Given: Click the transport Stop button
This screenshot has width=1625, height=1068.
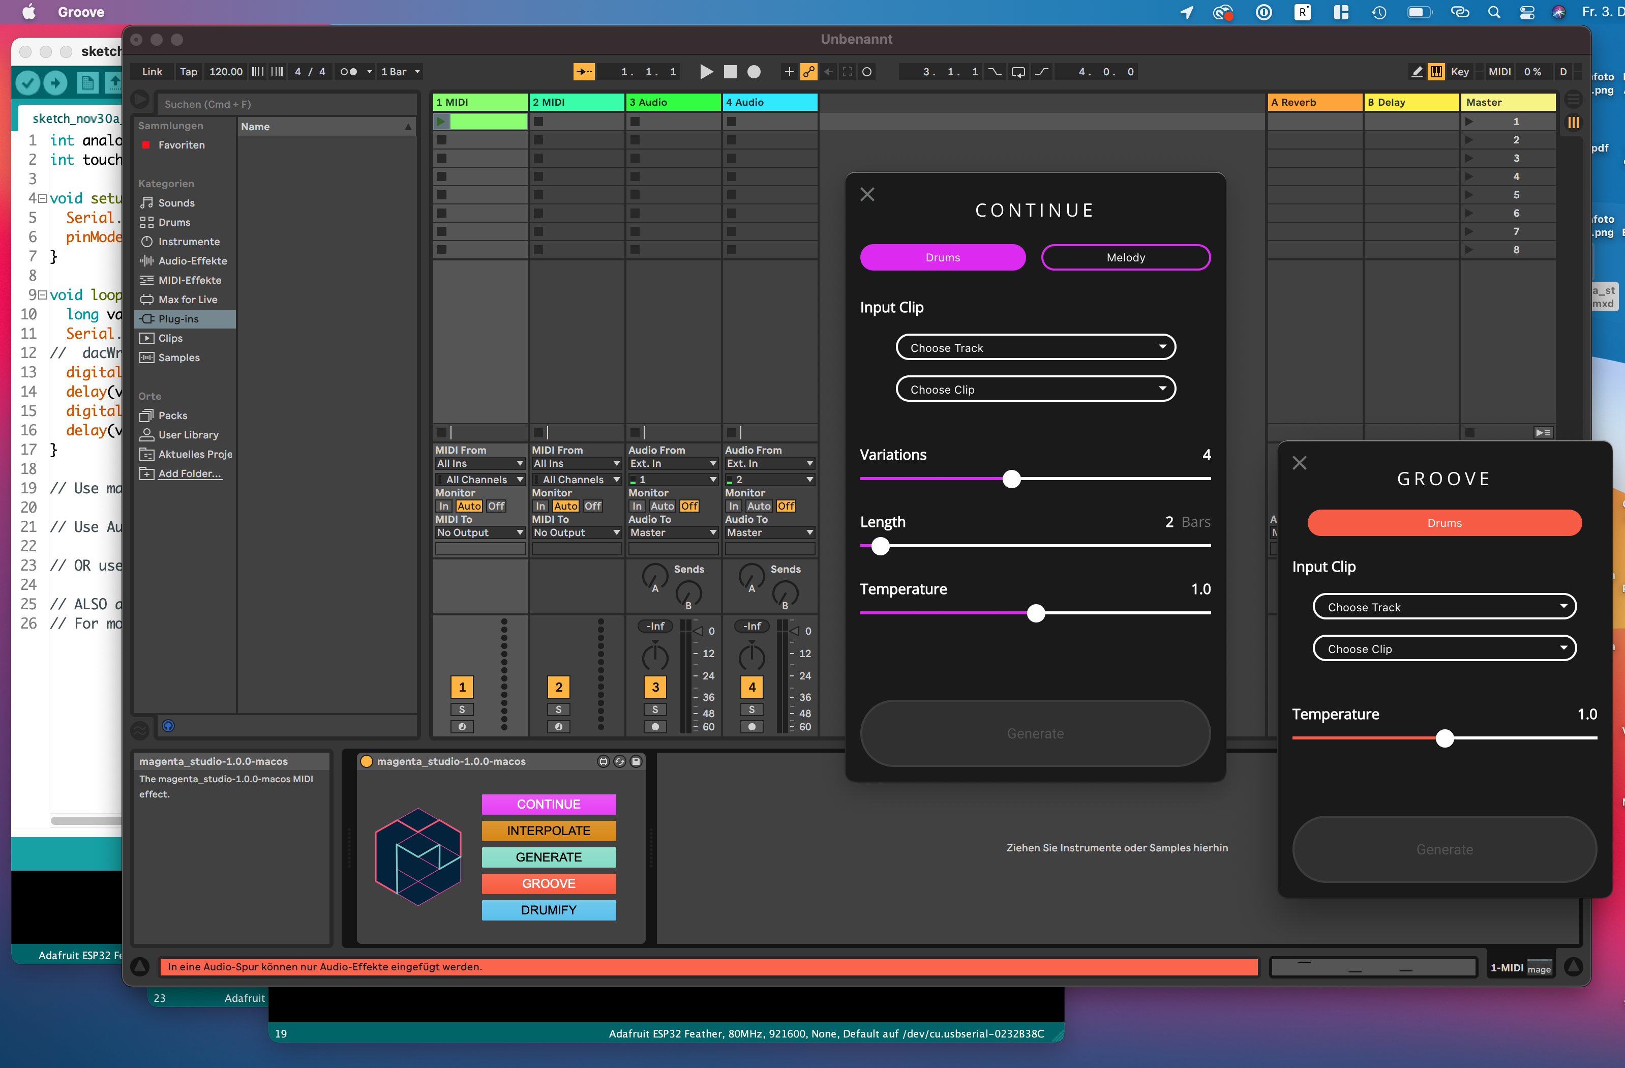Looking at the screenshot, I should (x=730, y=72).
